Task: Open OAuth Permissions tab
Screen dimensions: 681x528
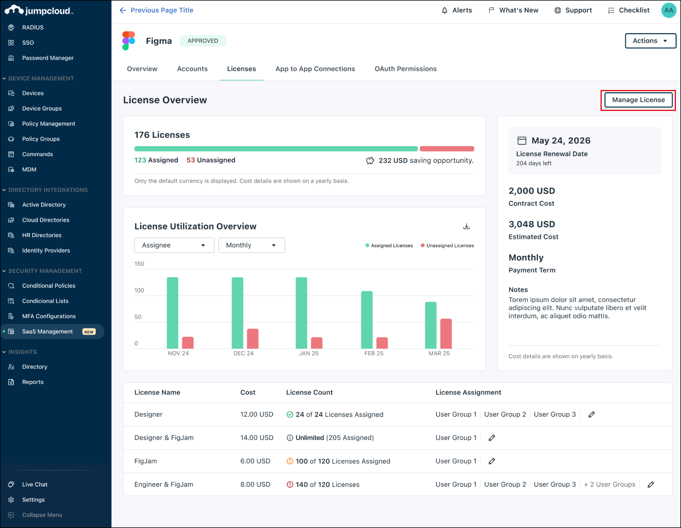Action: click(406, 69)
